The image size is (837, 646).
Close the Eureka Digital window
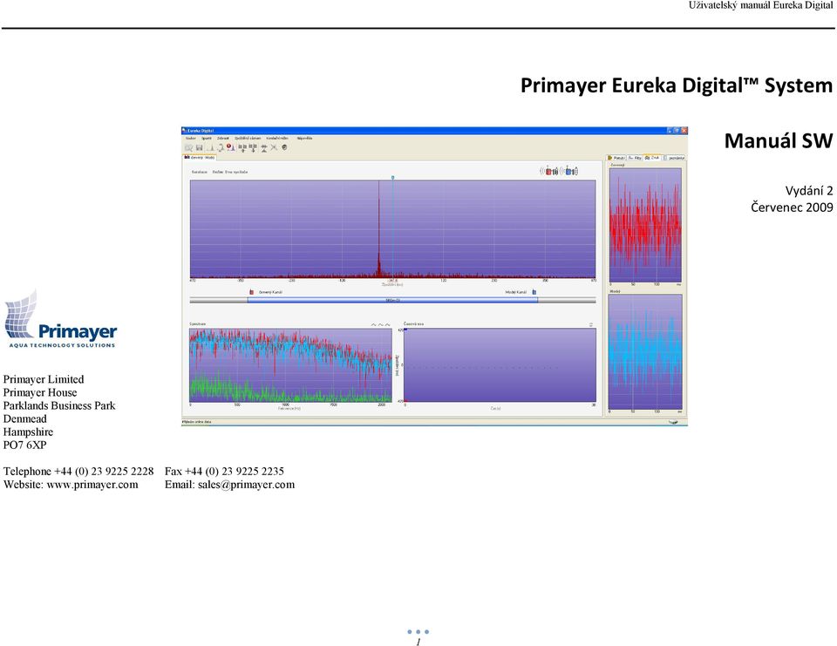tap(684, 130)
